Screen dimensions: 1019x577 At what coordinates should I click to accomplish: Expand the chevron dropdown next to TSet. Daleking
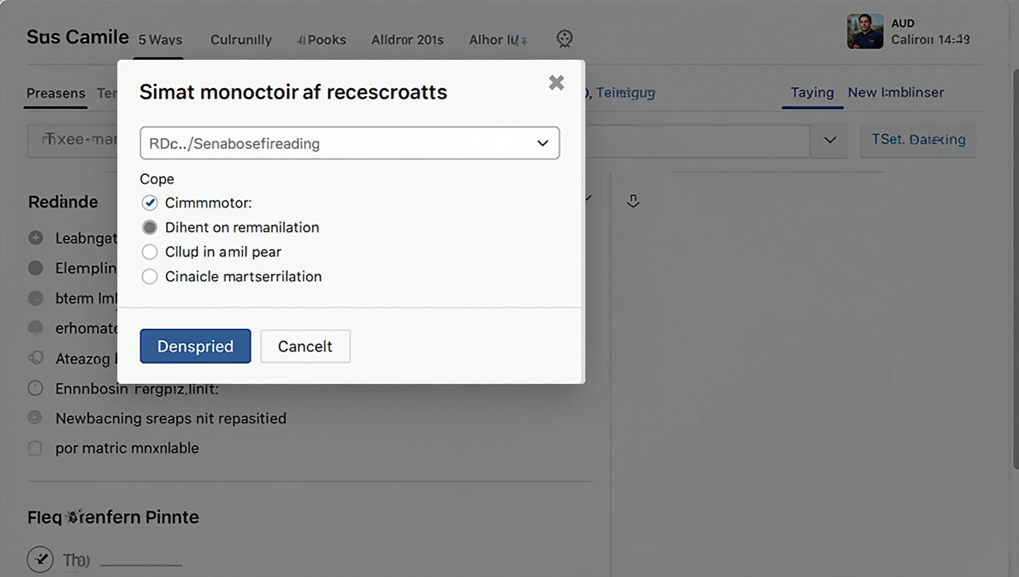830,140
